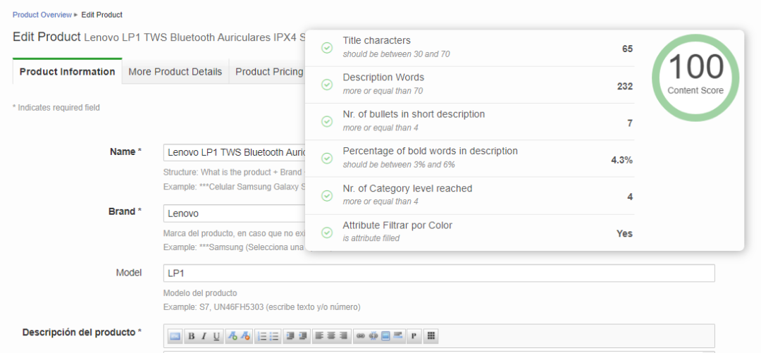Align description text to the right
761x353 pixels.
[x=343, y=337]
